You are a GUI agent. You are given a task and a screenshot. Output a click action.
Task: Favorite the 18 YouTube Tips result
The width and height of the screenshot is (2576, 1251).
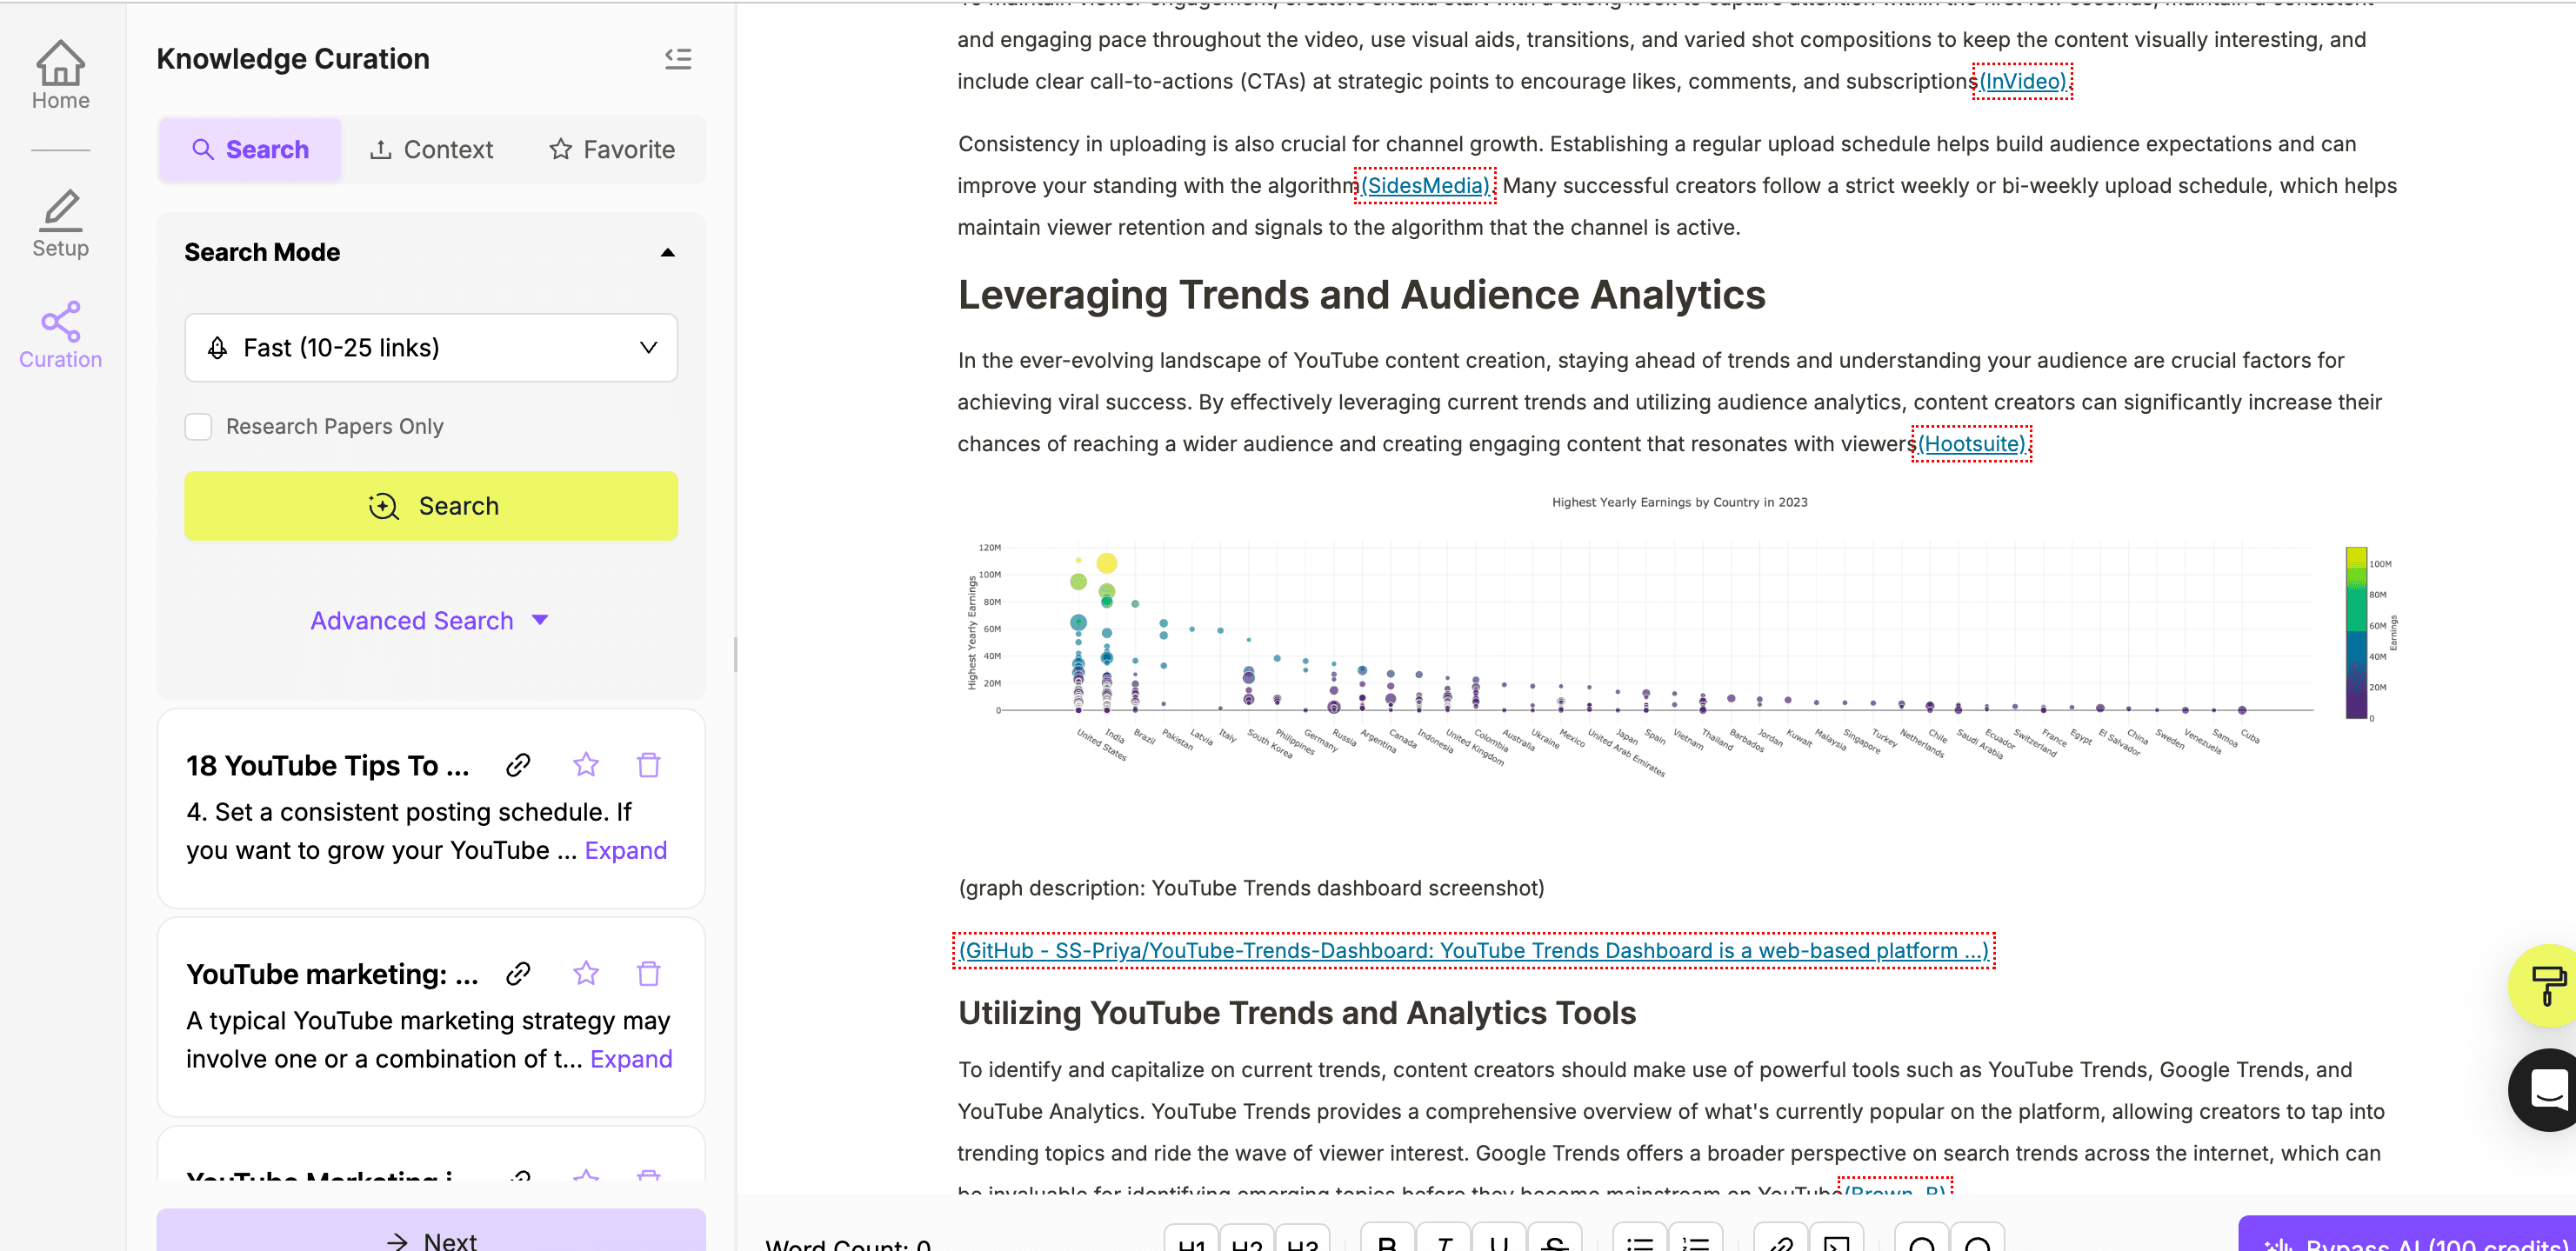pos(586,765)
